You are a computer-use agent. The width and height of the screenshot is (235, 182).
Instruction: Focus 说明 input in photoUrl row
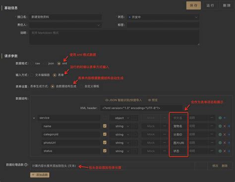click(198, 143)
